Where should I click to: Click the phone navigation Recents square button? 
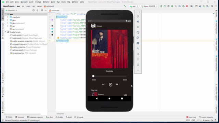(x=122, y=98)
